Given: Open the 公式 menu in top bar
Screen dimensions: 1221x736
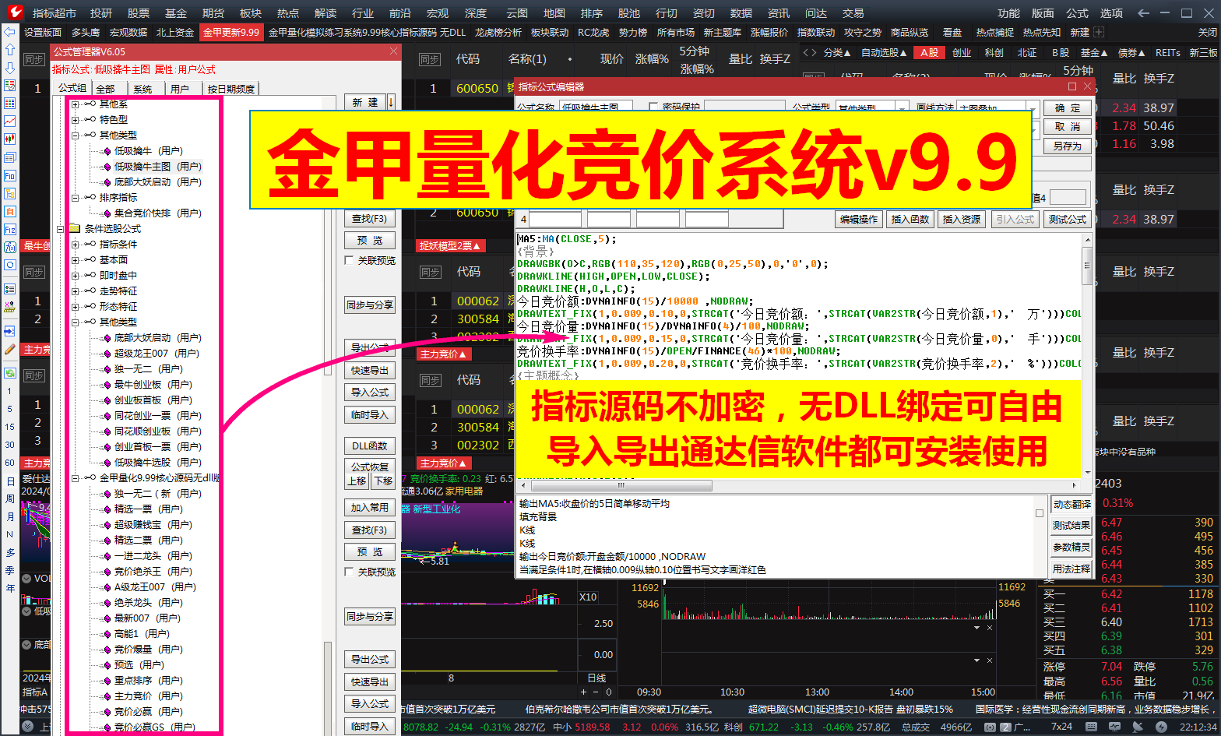Looking at the screenshot, I should (x=1077, y=13).
